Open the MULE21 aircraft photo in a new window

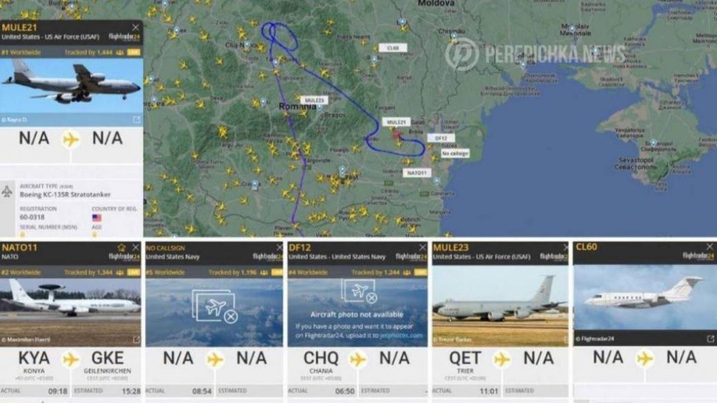click(137, 120)
